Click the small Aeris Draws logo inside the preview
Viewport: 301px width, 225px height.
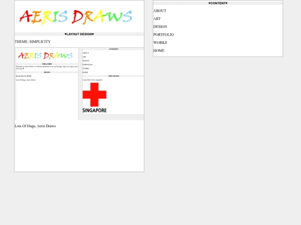45,56
